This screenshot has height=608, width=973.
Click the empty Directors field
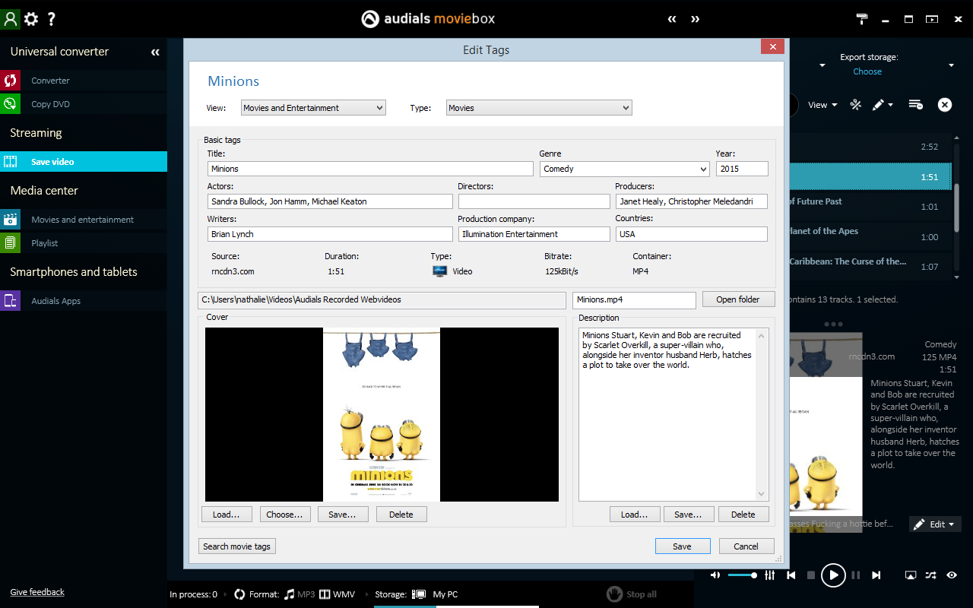click(x=534, y=201)
